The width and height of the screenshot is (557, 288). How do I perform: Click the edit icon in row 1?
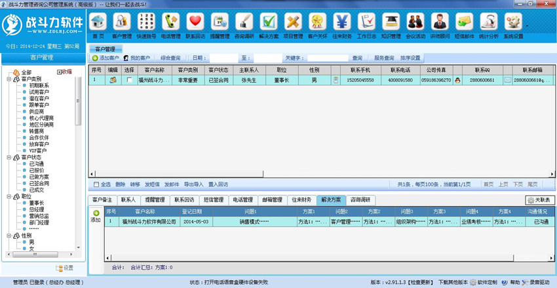click(x=113, y=80)
